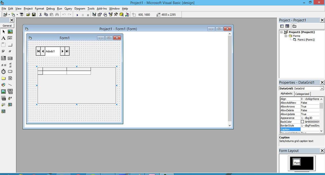Click the Break pause icon in toolbar
Viewport: 325px width, 175px height.
[83, 15]
